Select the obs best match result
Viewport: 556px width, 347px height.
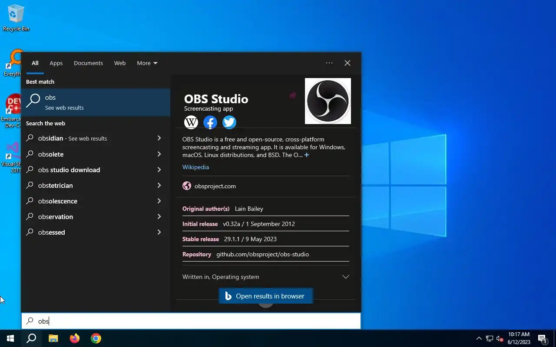tap(96, 102)
